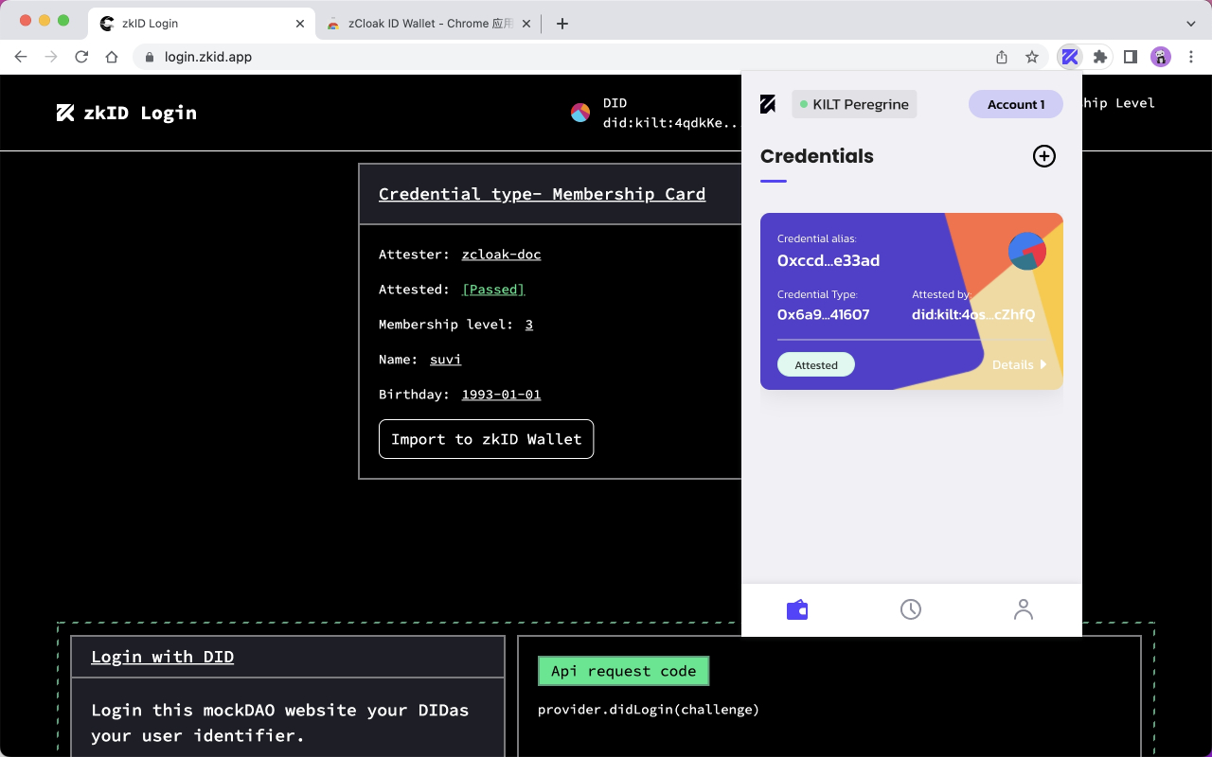The width and height of the screenshot is (1212, 757).
Task: Click provider.didLogin(challenge) code text
Action: point(649,710)
